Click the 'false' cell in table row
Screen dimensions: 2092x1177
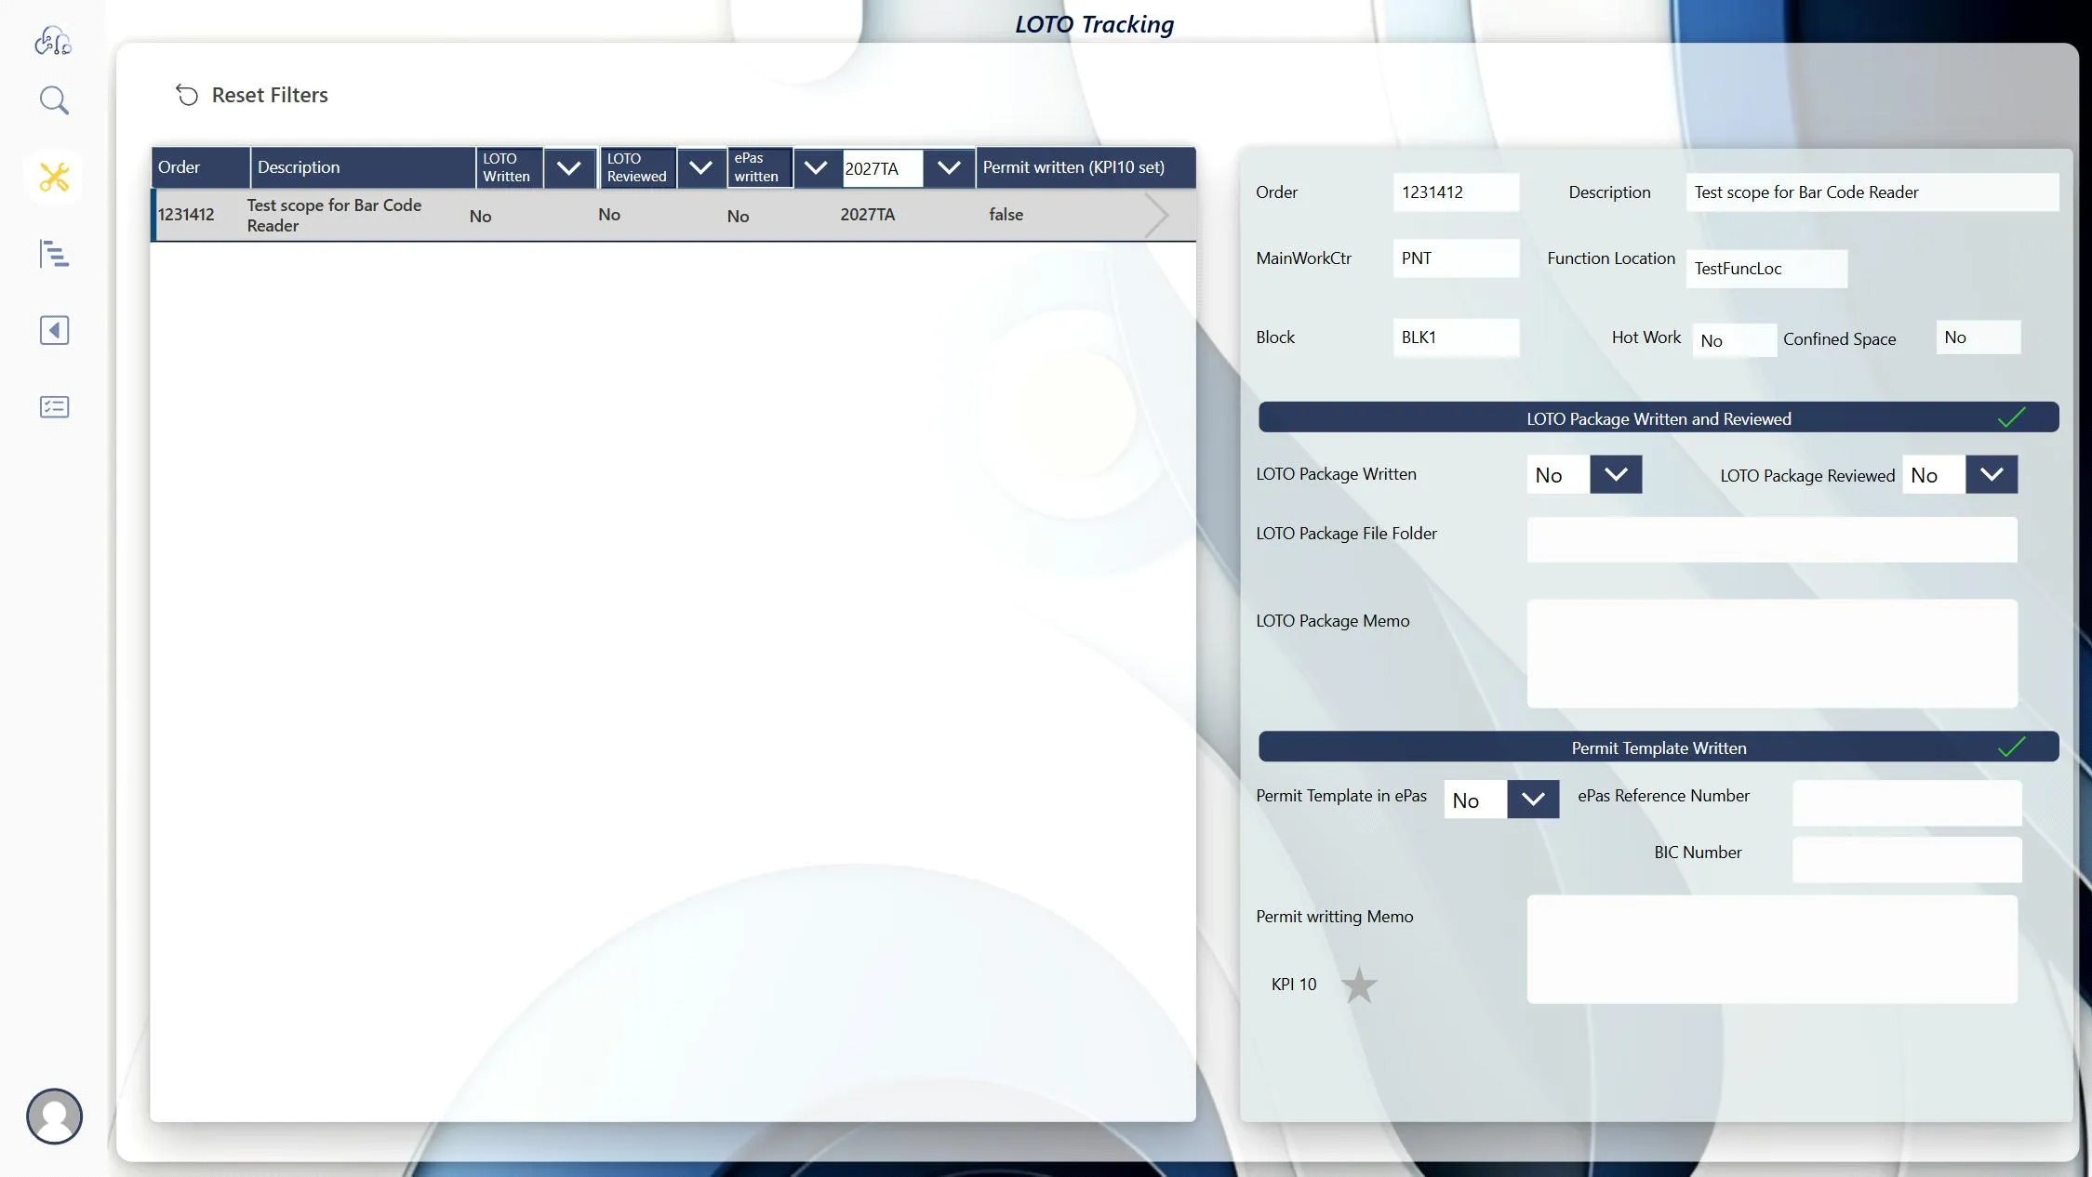click(1006, 215)
